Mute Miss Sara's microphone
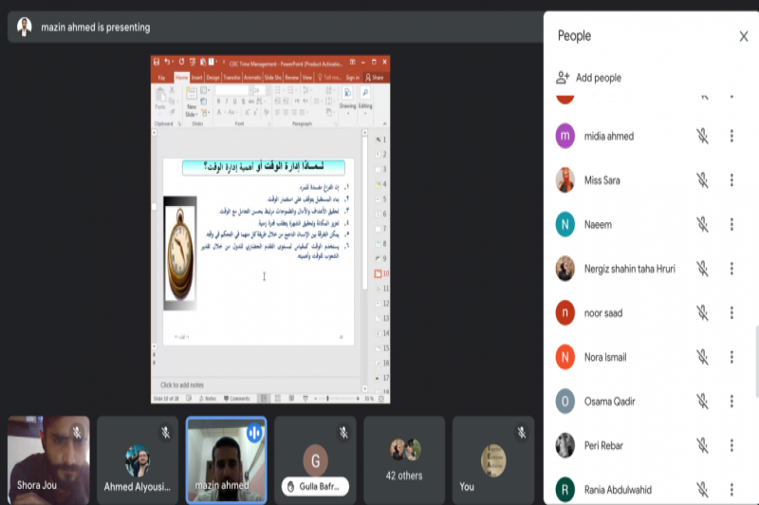Image resolution: width=759 pixels, height=505 pixels. point(702,180)
